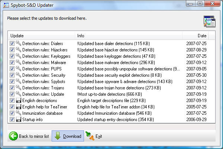Click the wrench icon next to Detection rules: Malware
This screenshot has width=223, height=149.
pyautogui.click(x=19, y=62)
